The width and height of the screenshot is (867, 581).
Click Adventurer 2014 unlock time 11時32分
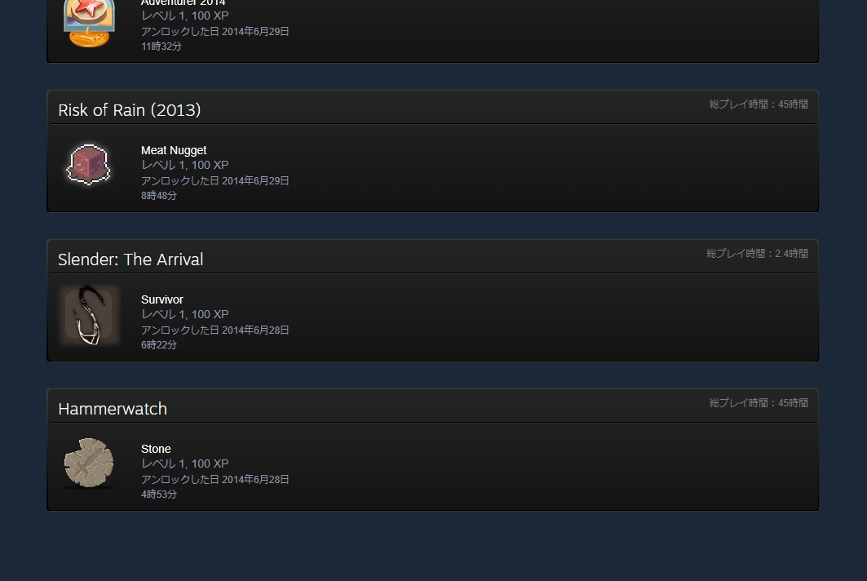point(161,47)
